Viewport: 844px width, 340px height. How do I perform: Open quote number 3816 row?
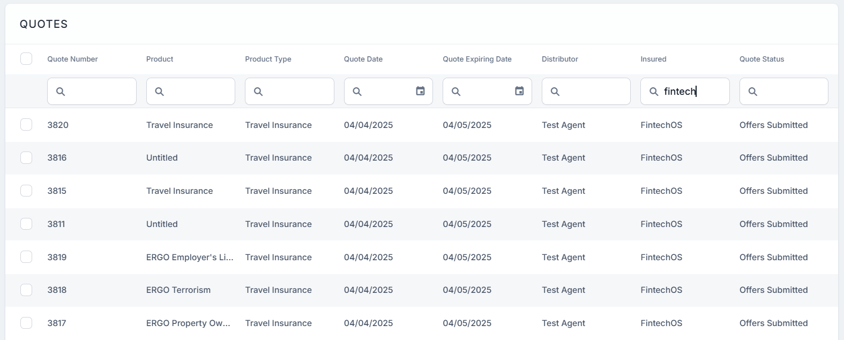click(x=57, y=157)
